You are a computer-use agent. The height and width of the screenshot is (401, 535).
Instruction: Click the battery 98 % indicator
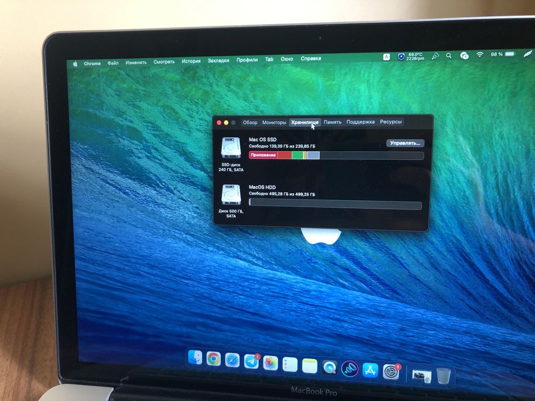point(502,54)
